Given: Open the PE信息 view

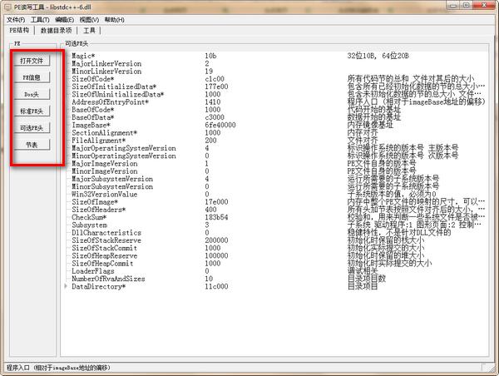Looking at the screenshot, I should tap(32, 77).
